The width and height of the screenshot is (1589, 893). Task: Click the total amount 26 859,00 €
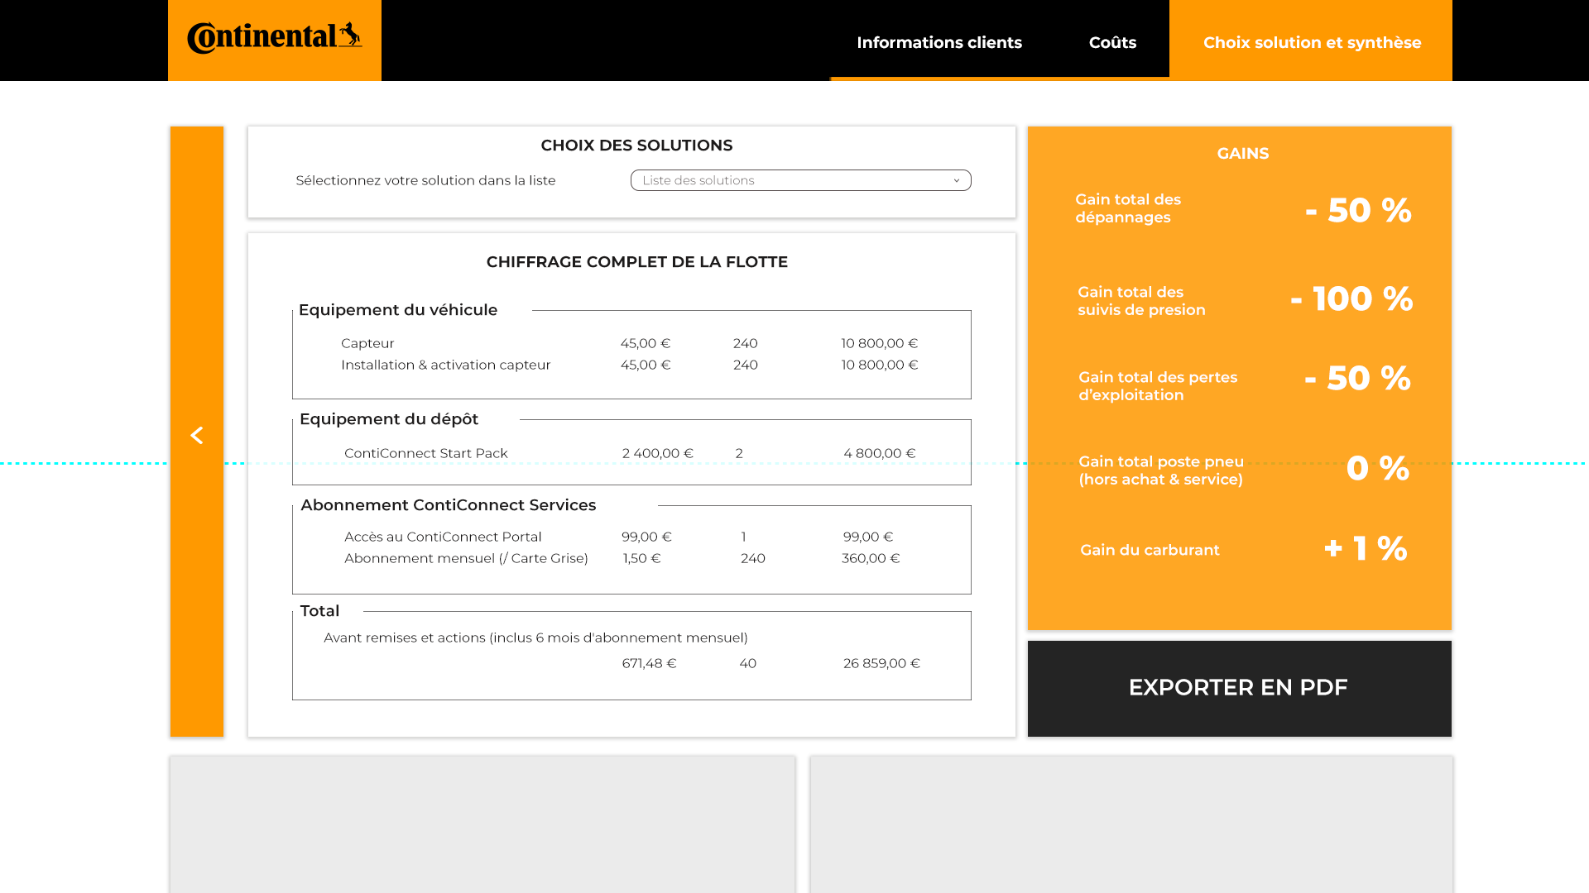(881, 663)
